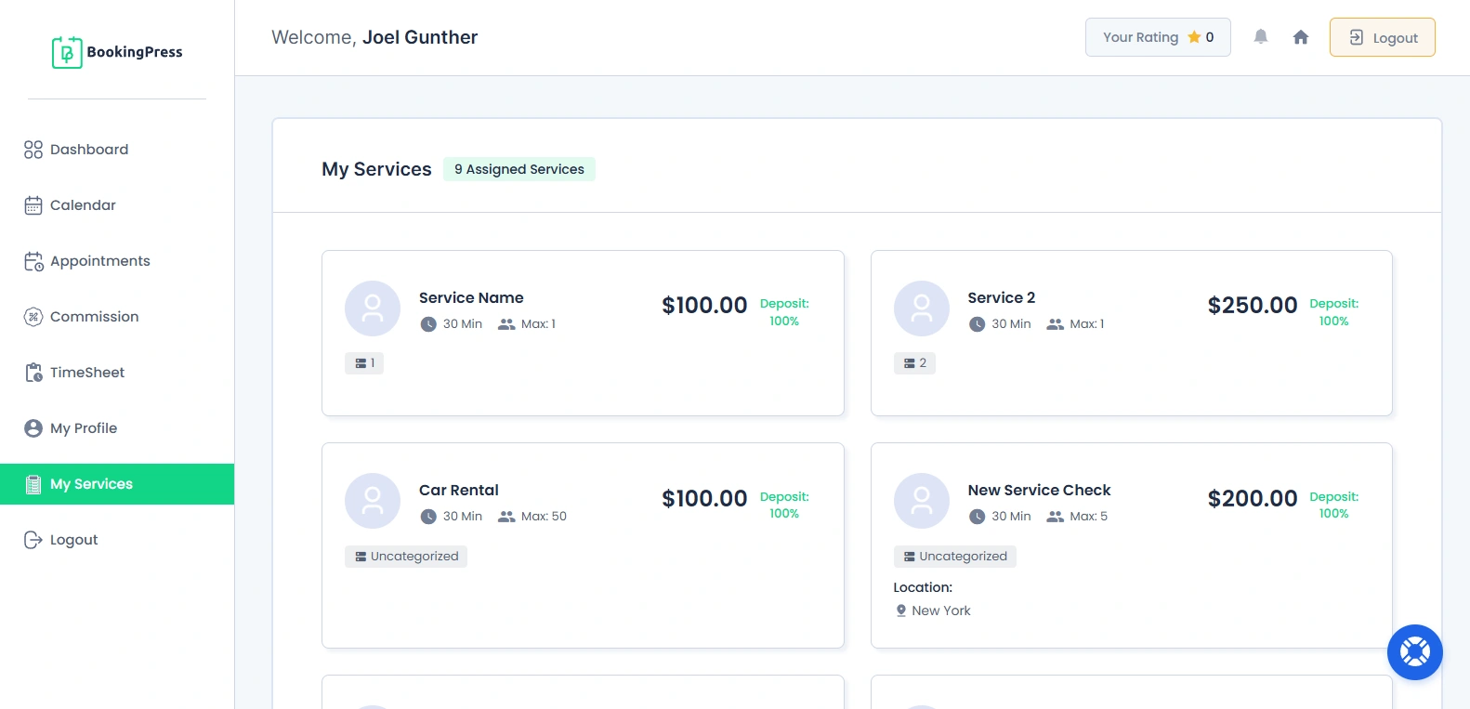The height and width of the screenshot is (709, 1470).
Task: Click the $100.00 price on Service Name card
Action: [x=704, y=306]
